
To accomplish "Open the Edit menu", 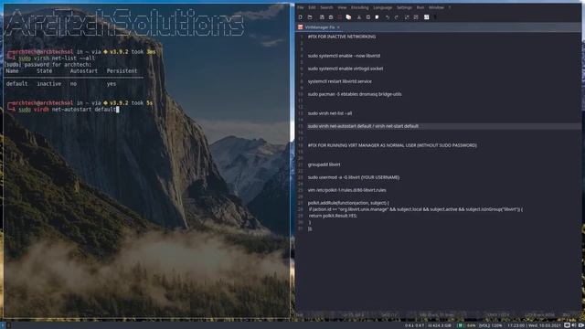I will [312, 7].
